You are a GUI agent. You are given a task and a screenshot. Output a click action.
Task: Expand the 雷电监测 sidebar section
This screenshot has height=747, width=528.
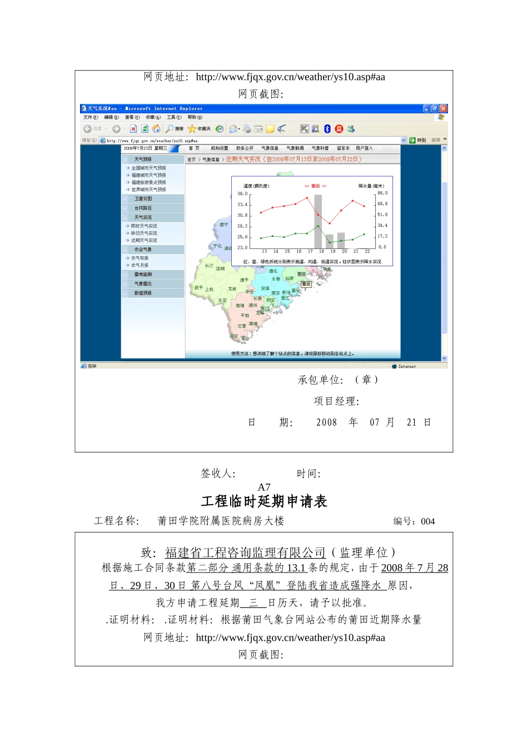point(153,275)
